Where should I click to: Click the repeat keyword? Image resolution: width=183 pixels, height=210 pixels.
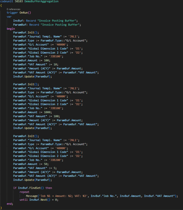tap(25, 192)
